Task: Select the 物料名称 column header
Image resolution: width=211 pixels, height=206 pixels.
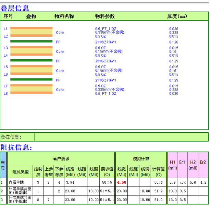Action: point(64,16)
